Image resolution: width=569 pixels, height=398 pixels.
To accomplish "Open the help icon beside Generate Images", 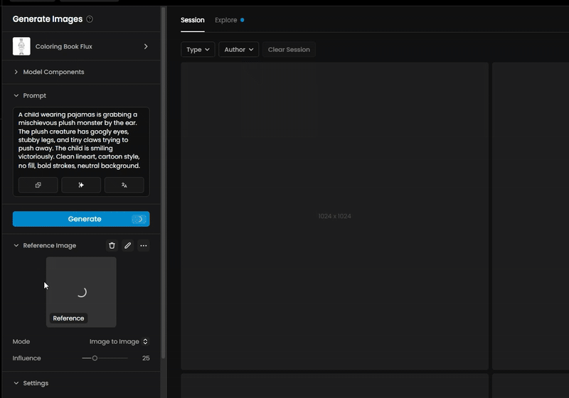I will [x=90, y=19].
